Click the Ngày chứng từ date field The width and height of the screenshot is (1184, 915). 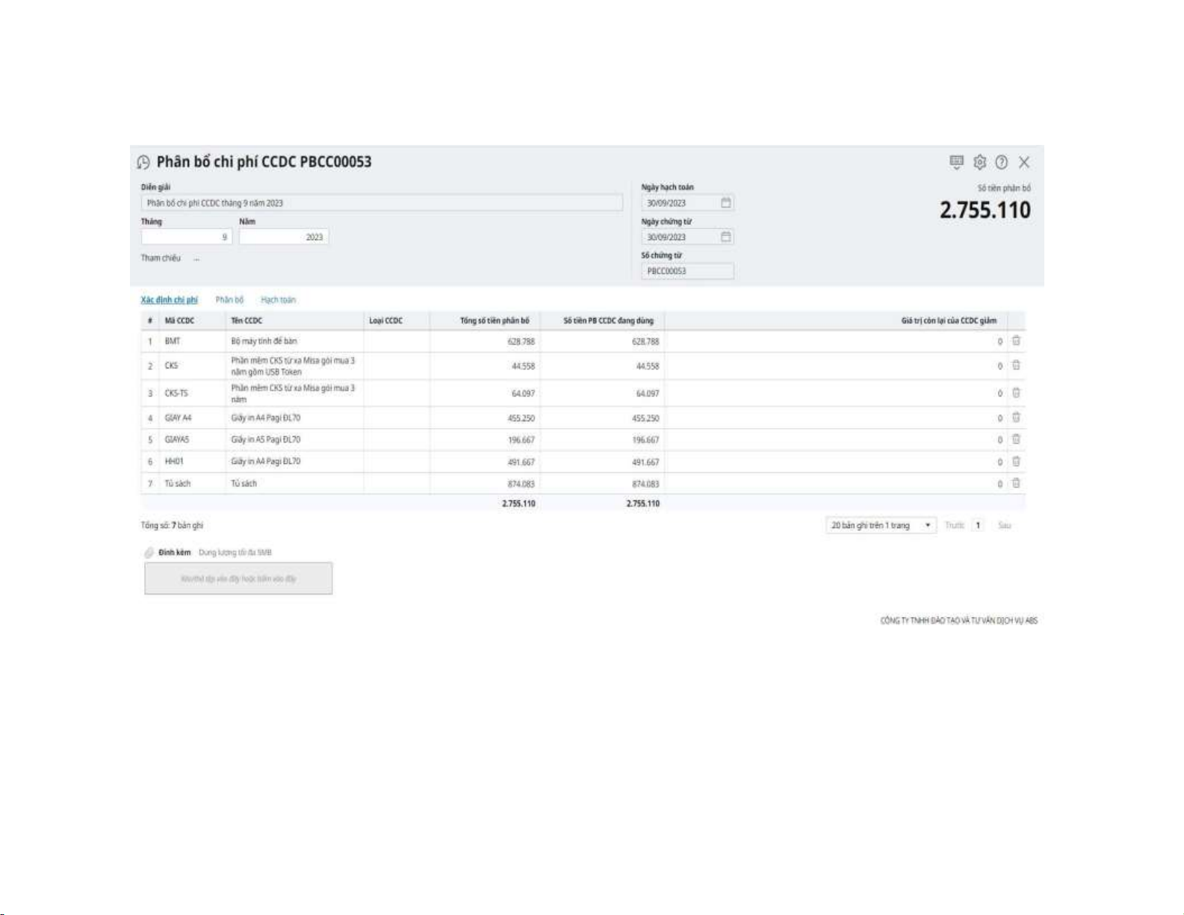point(687,237)
